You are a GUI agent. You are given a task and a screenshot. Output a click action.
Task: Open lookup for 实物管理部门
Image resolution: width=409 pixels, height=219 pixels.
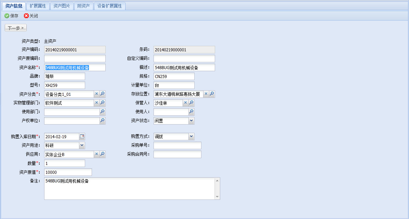point(103,103)
